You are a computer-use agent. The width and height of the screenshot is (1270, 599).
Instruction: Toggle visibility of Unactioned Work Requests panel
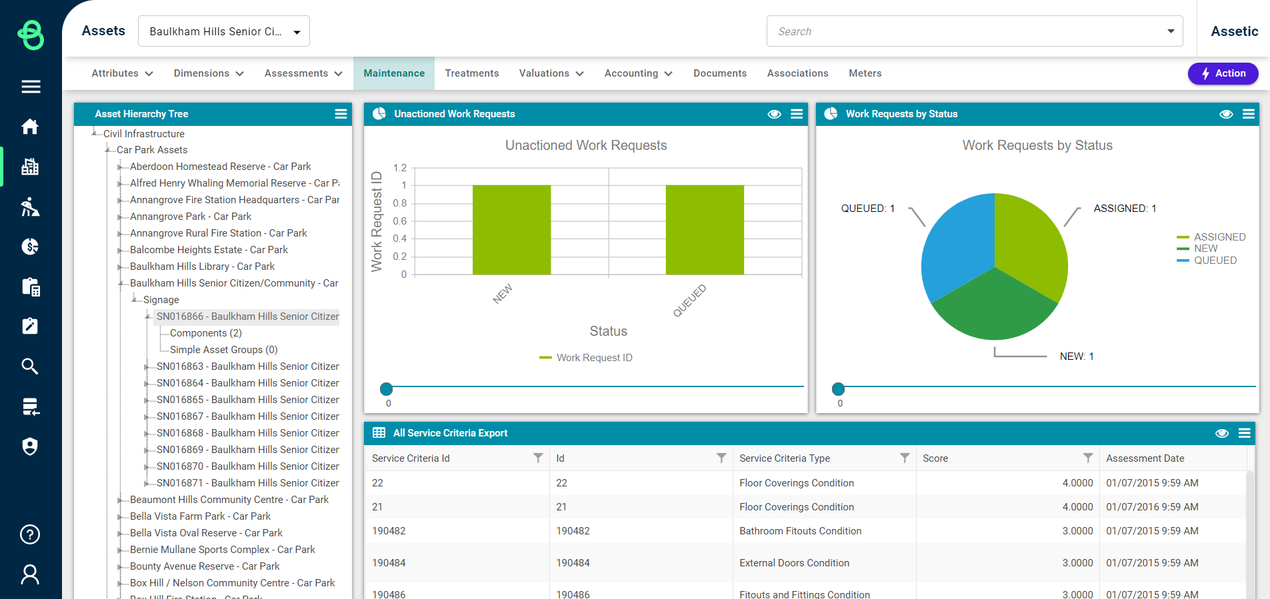click(774, 114)
